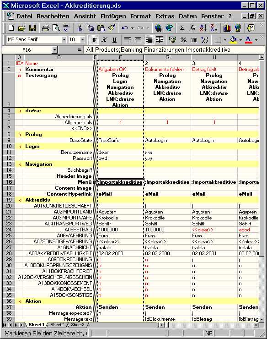
Task: Click the vertical scrollbar down arrow
Action: click(262, 319)
